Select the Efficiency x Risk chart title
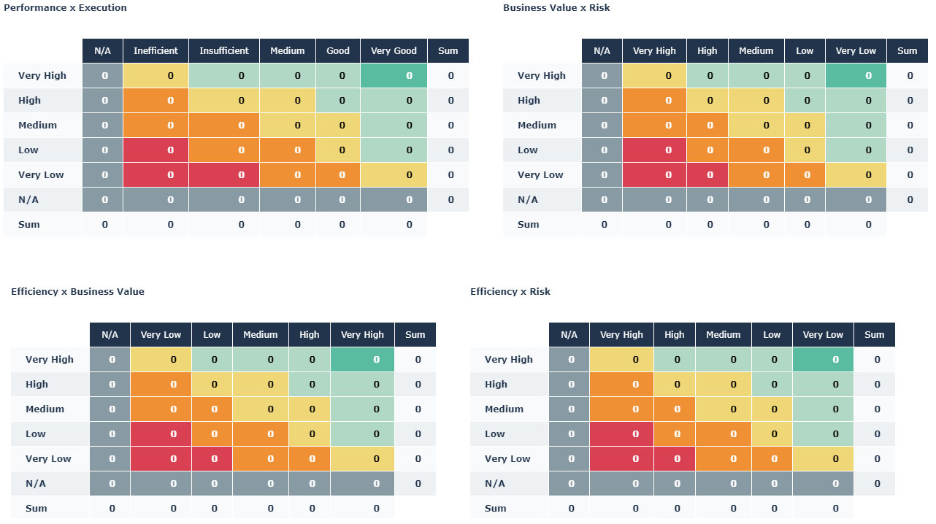This screenshot has width=936, height=524. [x=510, y=292]
